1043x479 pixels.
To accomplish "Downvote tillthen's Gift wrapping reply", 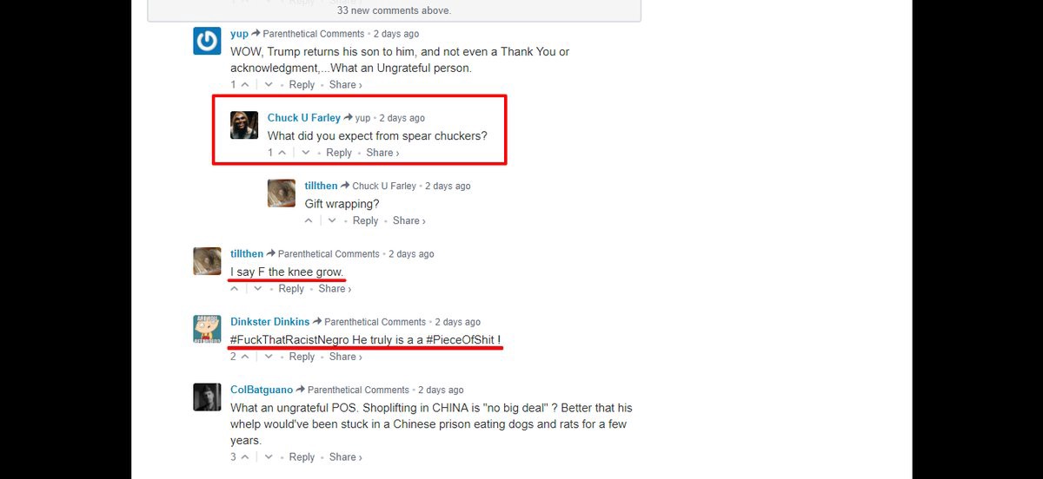I will click(332, 221).
